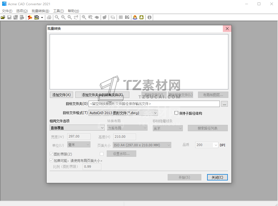Click the Print icon in toolbar

pos(49,17)
